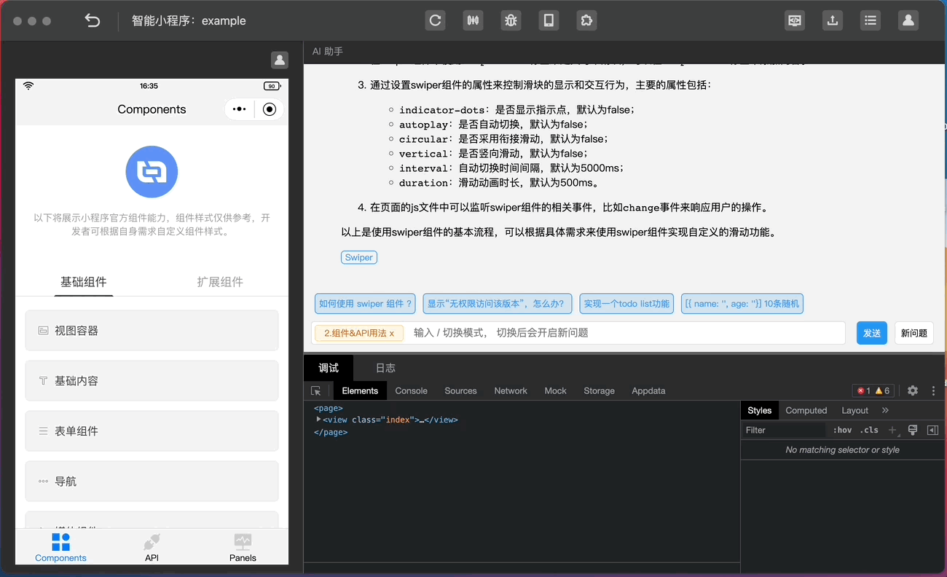The height and width of the screenshot is (577, 947).
Task: Open the Sources devtools tab
Action: pos(460,391)
